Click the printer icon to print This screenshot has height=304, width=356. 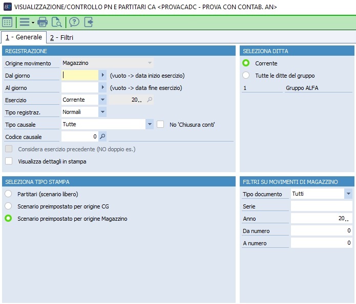coord(43,22)
